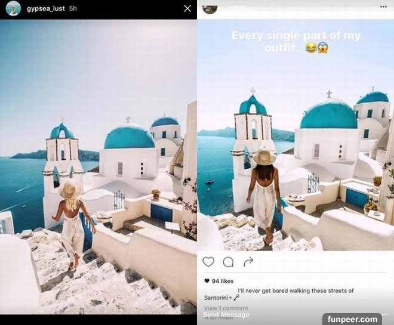
Task: Tap Send Message field
Action: [x=226, y=315]
